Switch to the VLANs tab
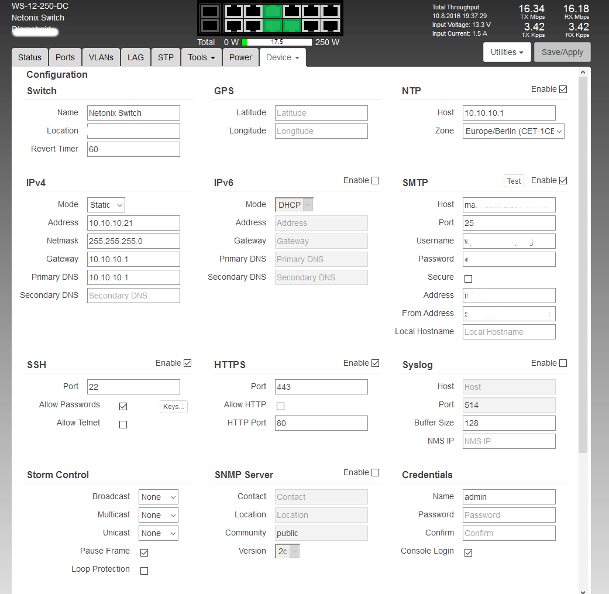 point(101,57)
